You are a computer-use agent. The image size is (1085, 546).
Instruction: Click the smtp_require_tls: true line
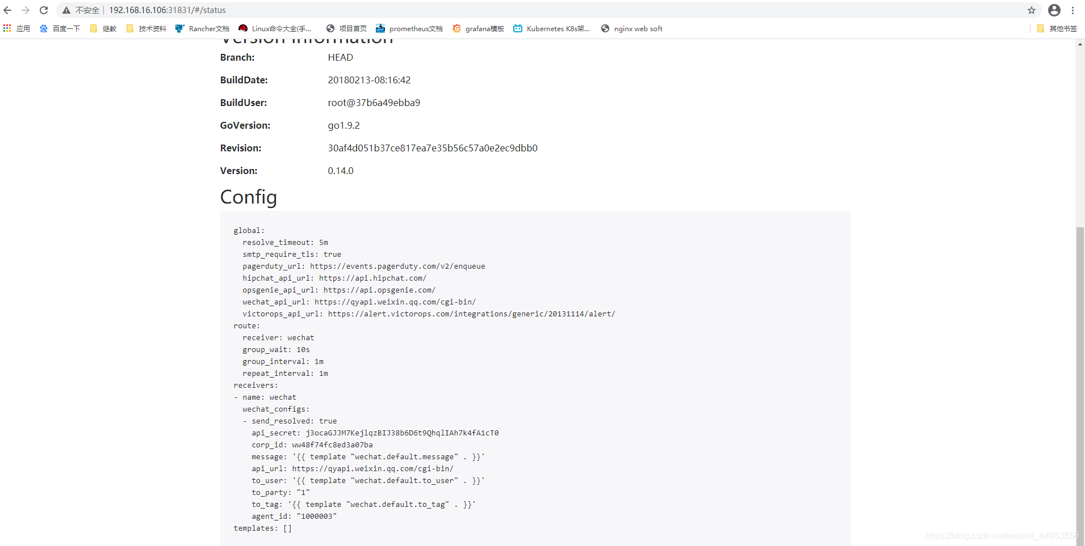[x=292, y=254]
